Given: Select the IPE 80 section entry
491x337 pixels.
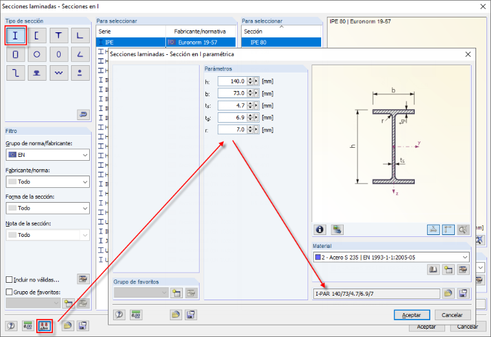Looking at the screenshot, I should (x=281, y=42).
